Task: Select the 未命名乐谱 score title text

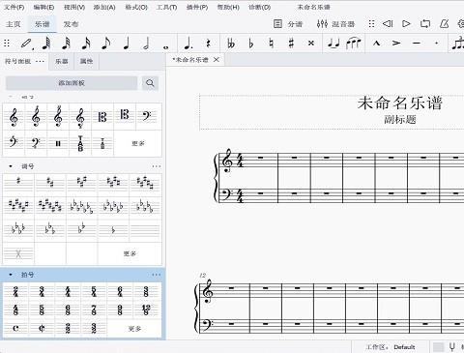Action: (399, 103)
